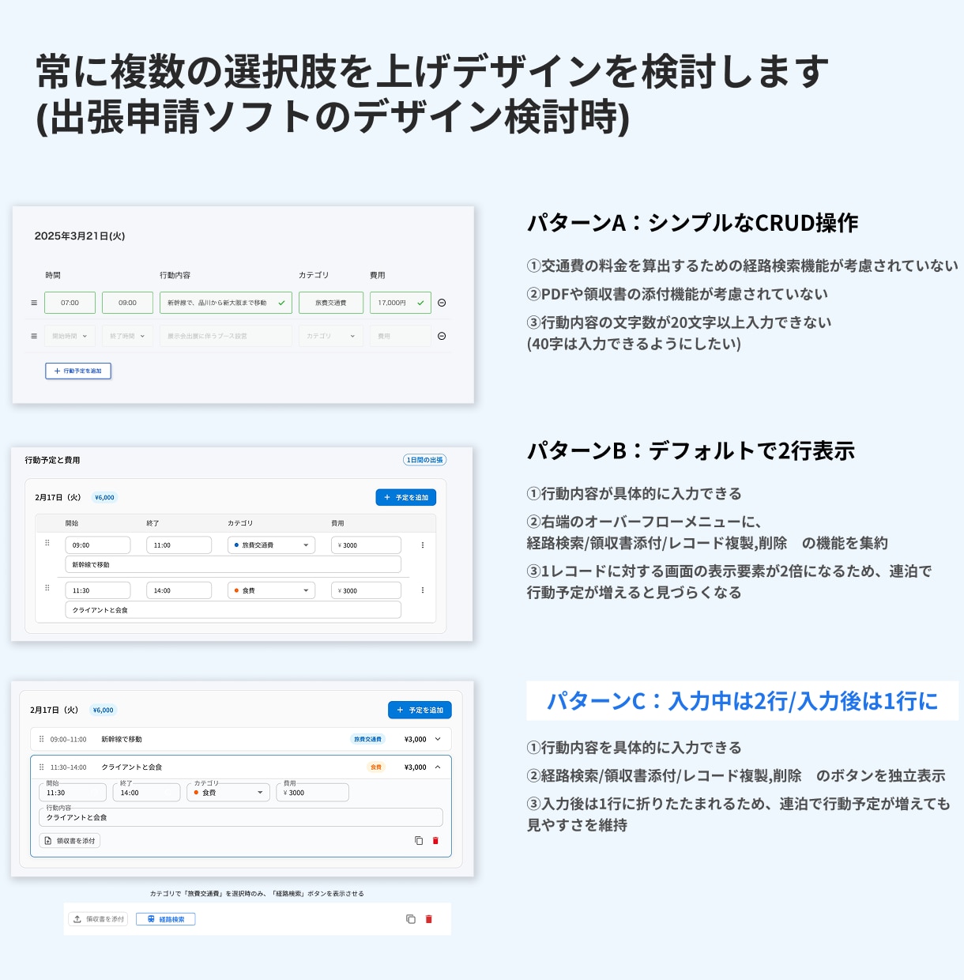Click the 2025年3月21日(火) date label

tap(80, 236)
